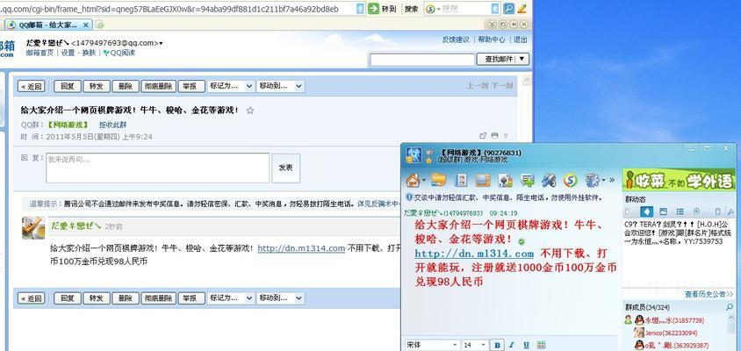The image size is (741, 351).
Task: Click the blank page tab icon under 群动态
Action: pyautogui.click(x=628, y=211)
